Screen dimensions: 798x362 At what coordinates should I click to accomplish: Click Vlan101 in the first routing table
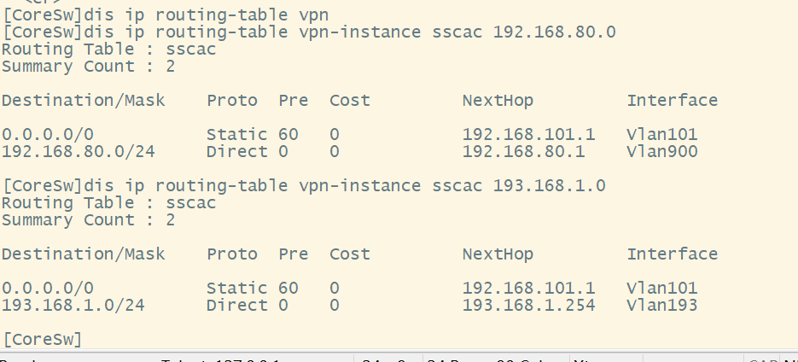662,134
